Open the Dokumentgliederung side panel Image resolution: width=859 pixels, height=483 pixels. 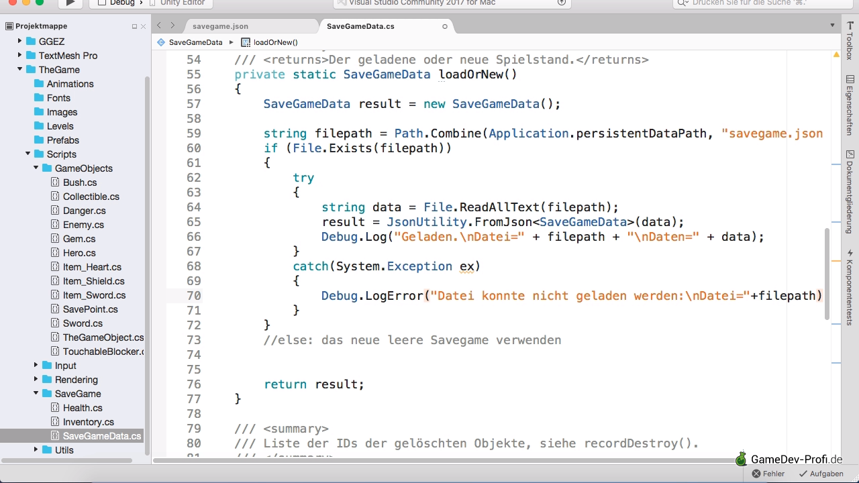click(x=850, y=192)
